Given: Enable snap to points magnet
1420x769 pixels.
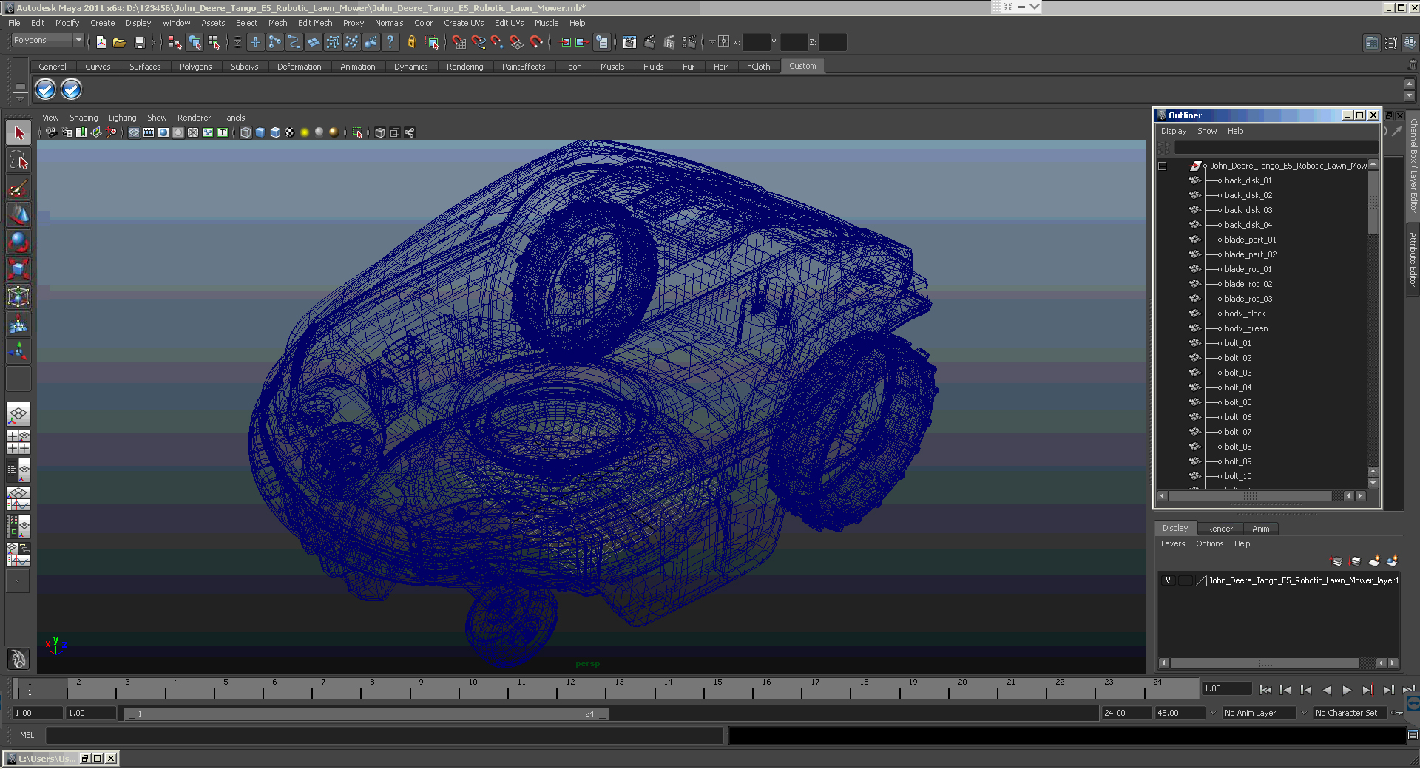Looking at the screenshot, I should point(498,43).
